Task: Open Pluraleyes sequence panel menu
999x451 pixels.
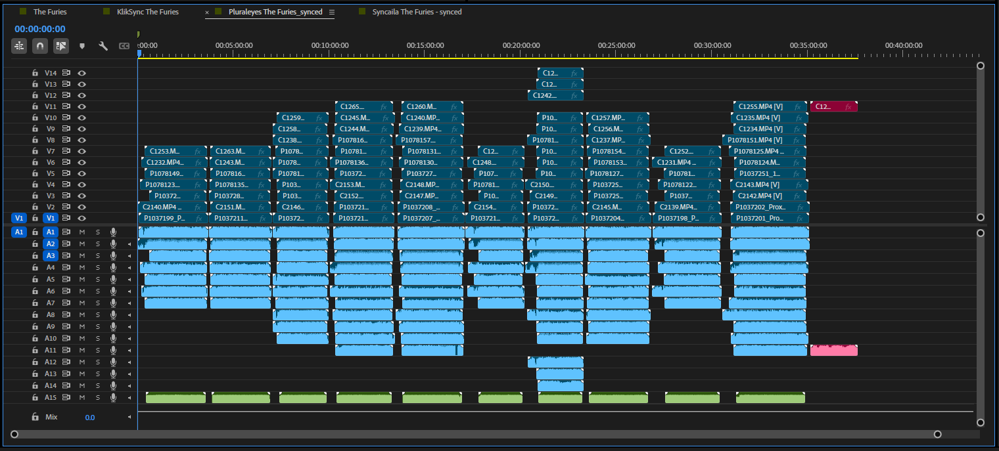Action: [x=331, y=12]
